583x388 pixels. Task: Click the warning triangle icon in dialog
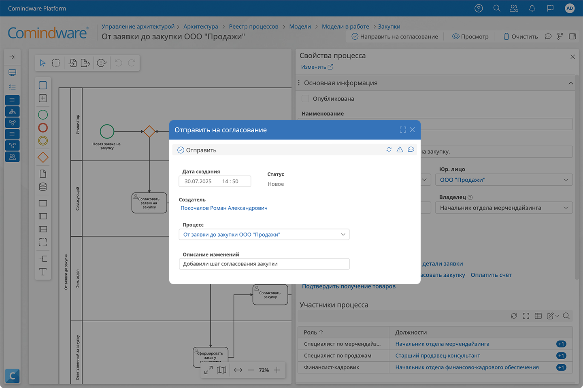(x=400, y=150)
